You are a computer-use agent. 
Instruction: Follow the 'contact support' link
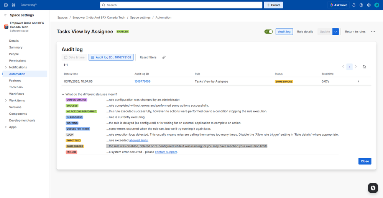pyautogui.click(x=166, y=152)
